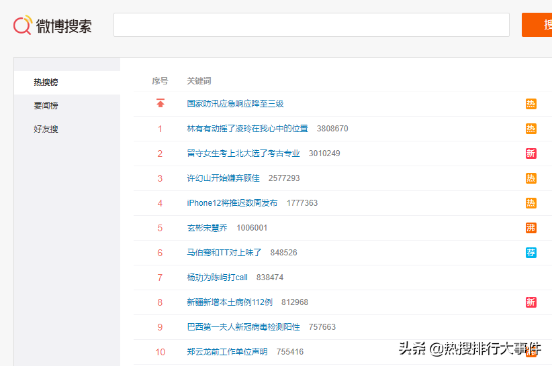Open the 新疆新增本土病例112例 topic

click(x=230, y=302)
